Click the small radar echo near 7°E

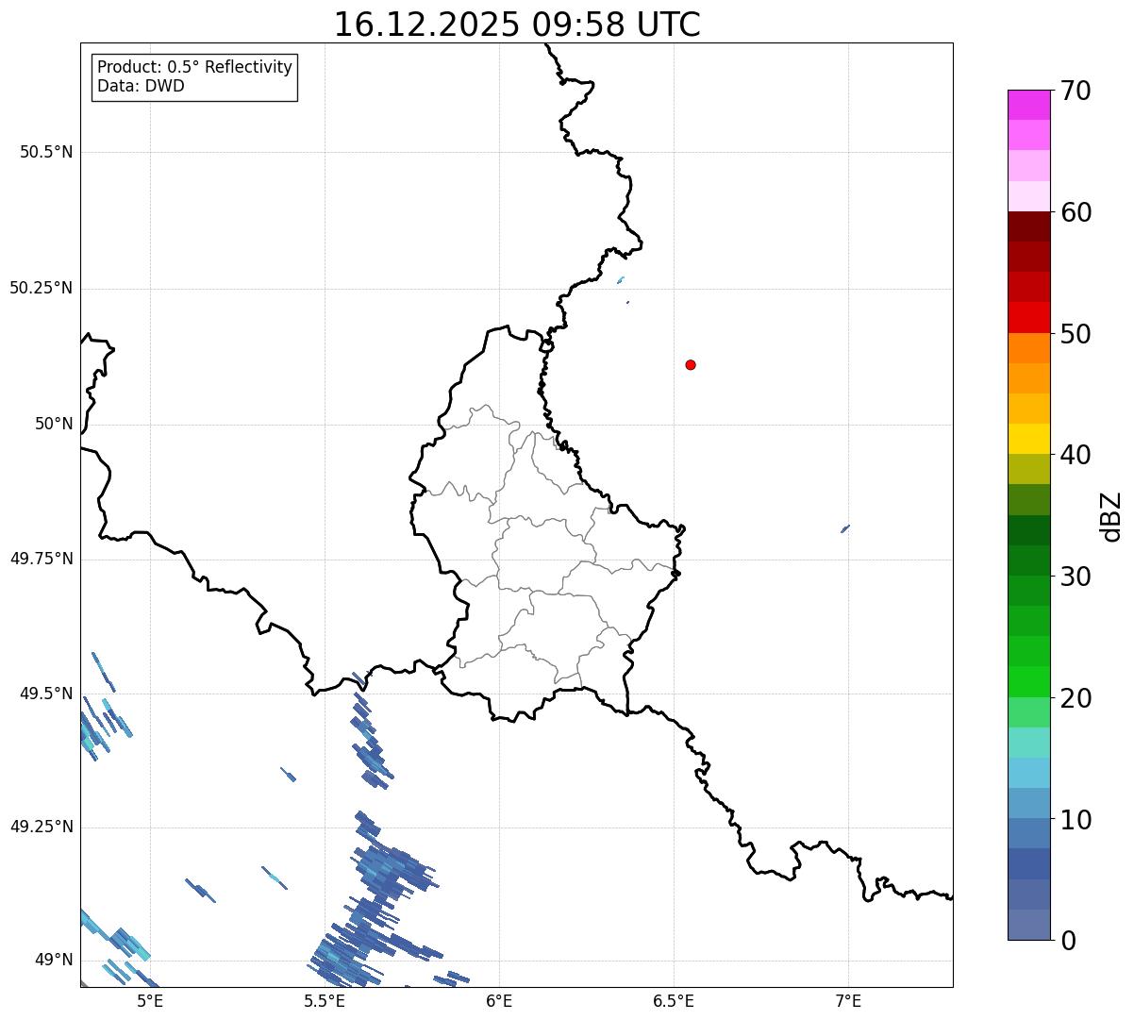pos(845,528)
